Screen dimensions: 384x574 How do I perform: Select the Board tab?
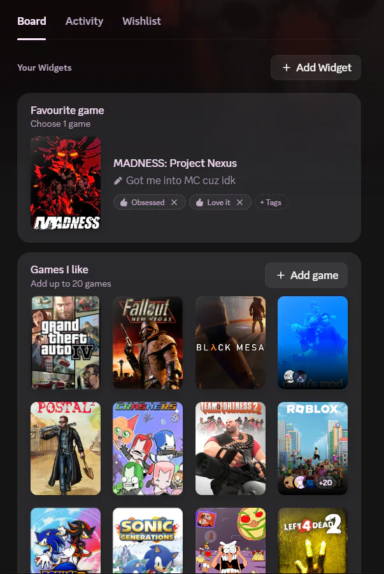click(31, 21)
